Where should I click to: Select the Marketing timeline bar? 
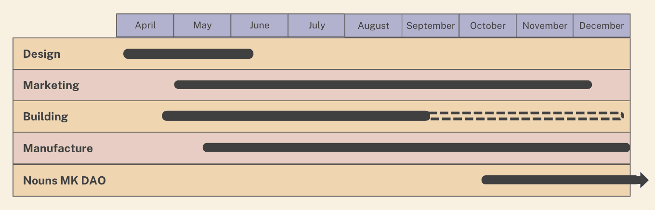[383, 85]
